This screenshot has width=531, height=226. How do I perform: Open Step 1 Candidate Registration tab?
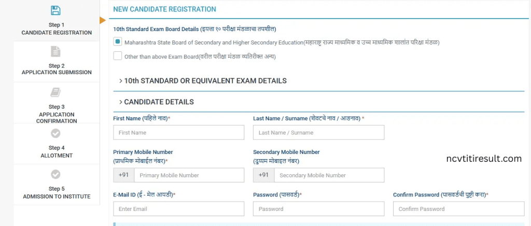click(x=56, y=29)
